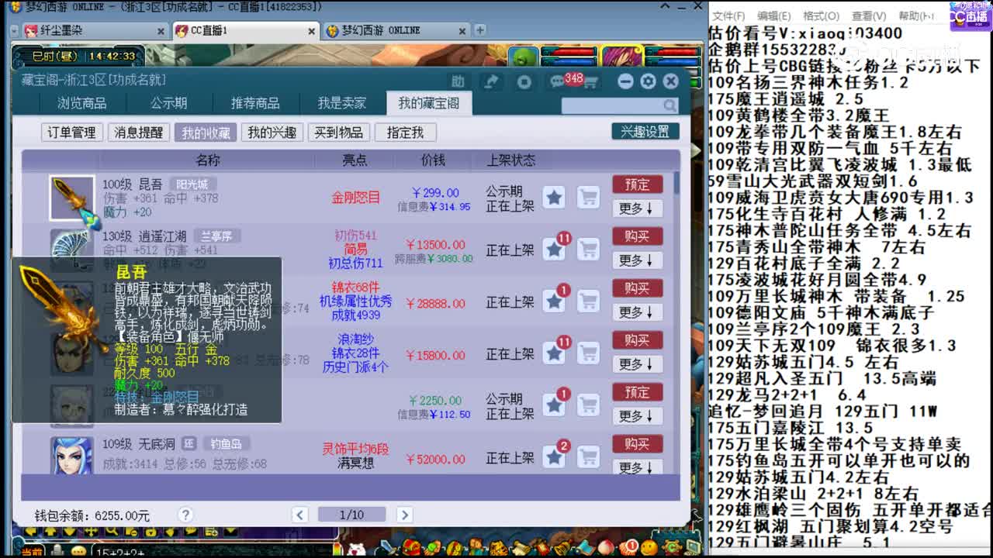Toggle favorite star for ¥15800.00 item
Image resolution: width=993 pixels, height=558 pixels.
coord(554,353)
